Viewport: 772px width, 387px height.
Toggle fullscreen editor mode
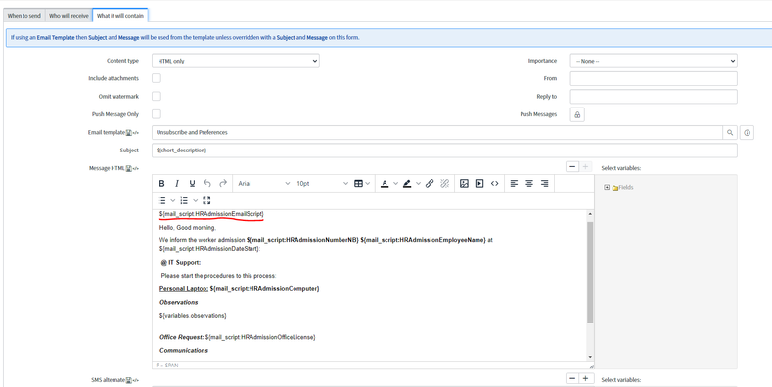pos(206,200)
